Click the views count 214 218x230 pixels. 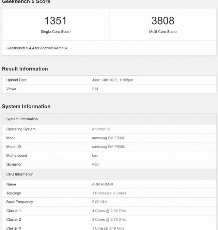coord(95,89)
